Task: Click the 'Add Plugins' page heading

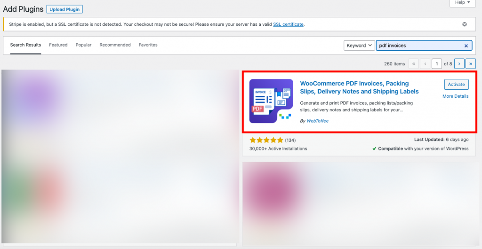Action: tap(24, 9)
